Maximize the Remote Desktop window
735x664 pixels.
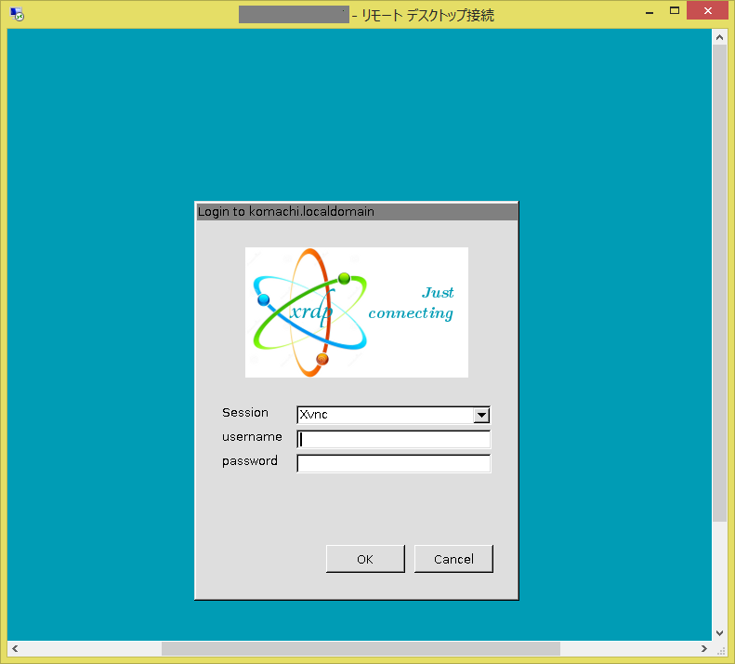(675, 11)
